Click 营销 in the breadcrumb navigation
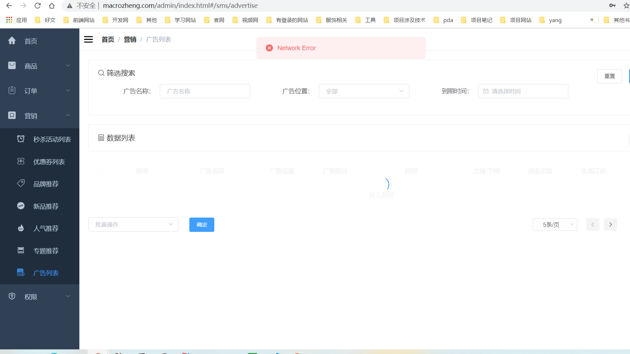This screenshot has height=354, width=630. [130, 39]
